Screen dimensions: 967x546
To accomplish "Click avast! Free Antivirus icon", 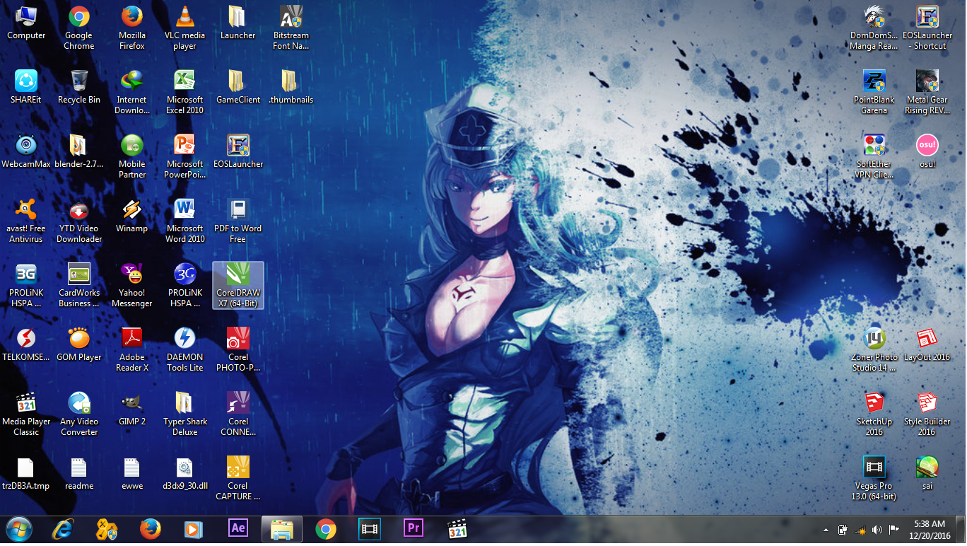I will pos(26,221).
